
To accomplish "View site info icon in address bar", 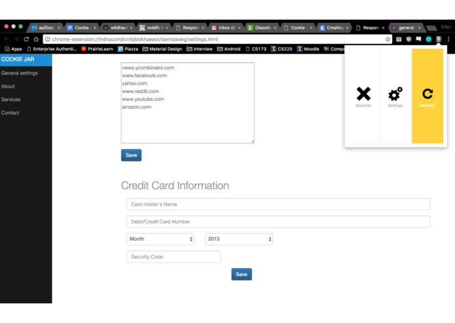I will (x=48, y=39).
